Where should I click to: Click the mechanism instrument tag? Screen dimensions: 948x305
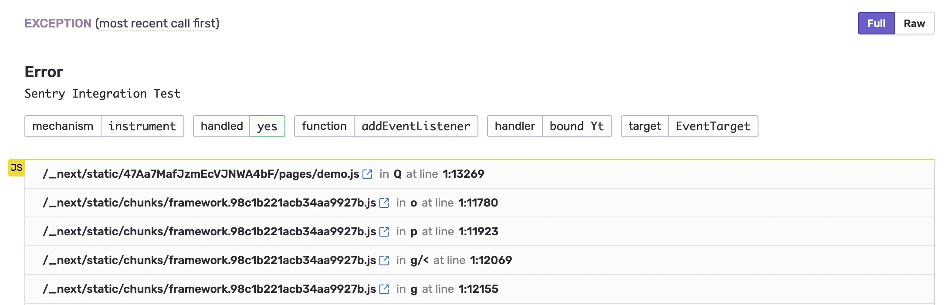tap(104, 126)
